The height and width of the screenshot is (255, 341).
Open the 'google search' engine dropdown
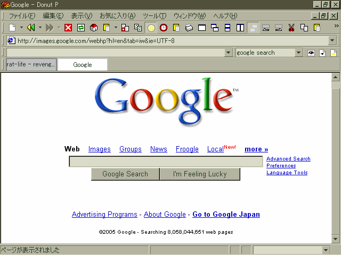coord(298,53)
